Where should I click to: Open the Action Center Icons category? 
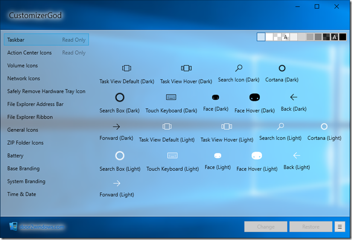point(46,53)
